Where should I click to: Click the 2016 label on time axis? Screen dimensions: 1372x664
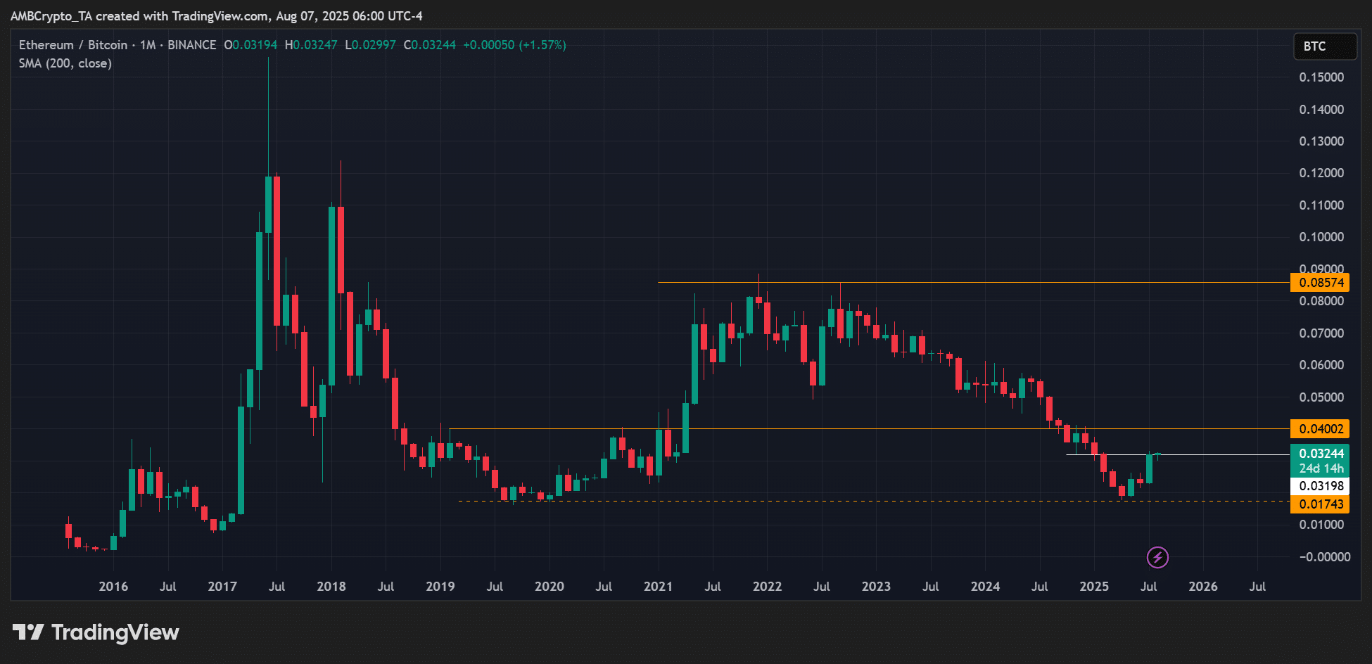[113, 587]
